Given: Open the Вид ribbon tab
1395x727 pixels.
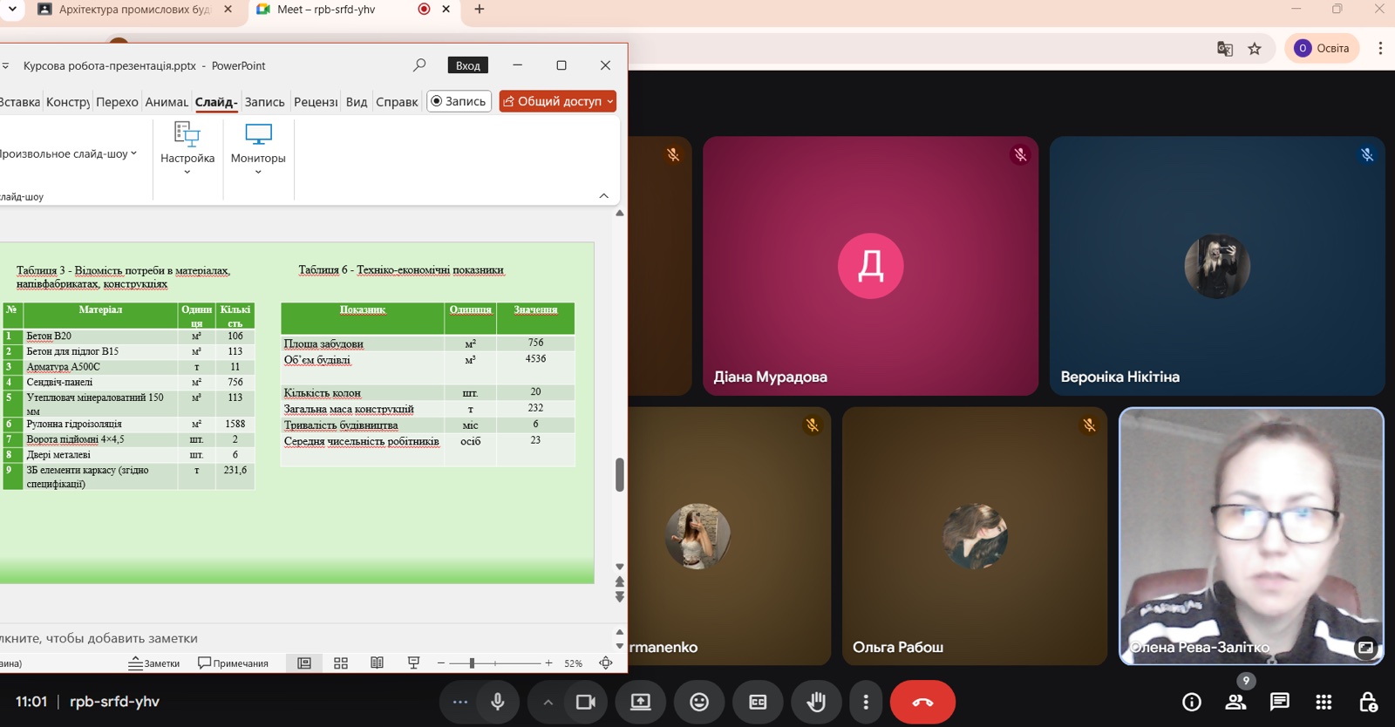Looking at the screenshot, I should [356, 102].
